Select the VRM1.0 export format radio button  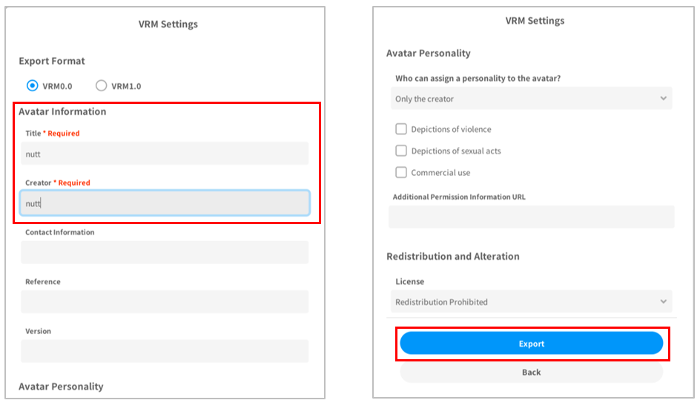(102, 85)
